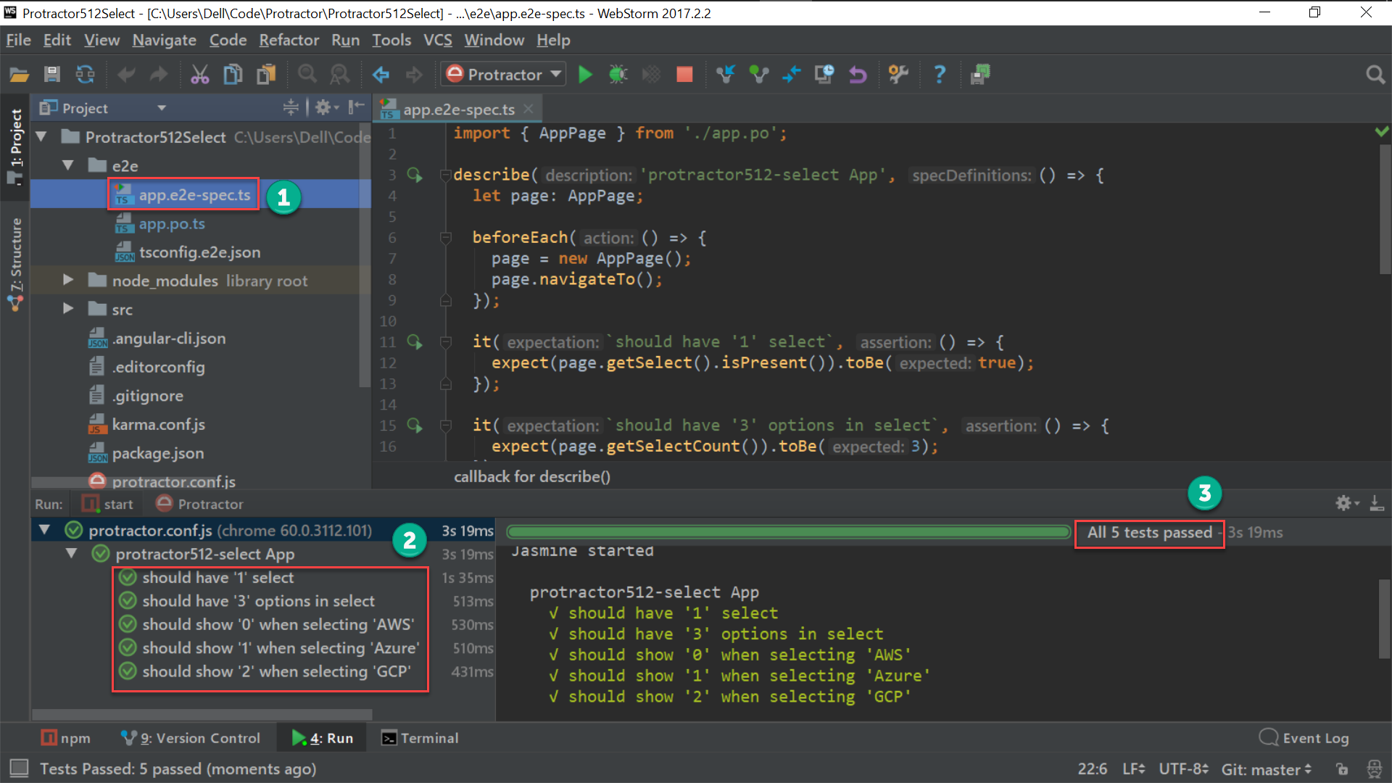
Task: Click the Settings gear icon in test panel
Action: (1343, 503)
